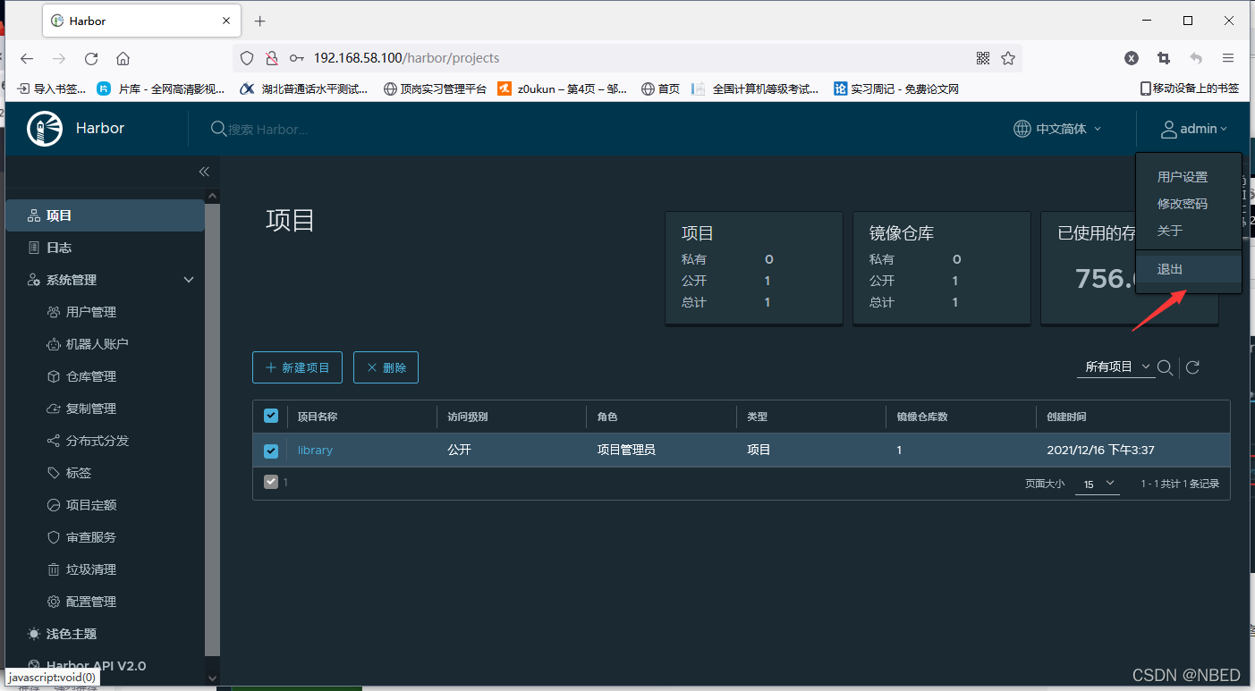Bookmark this page with star icon
Screen dimensions: 1255x691
point(1008,58)
